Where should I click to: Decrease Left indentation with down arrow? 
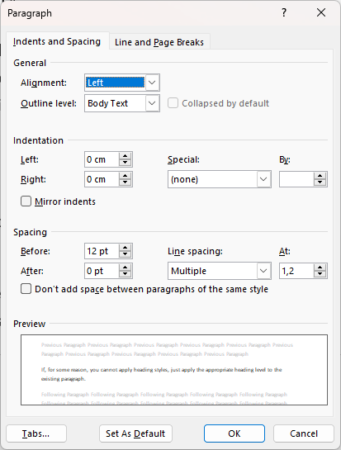coord(126,163)
